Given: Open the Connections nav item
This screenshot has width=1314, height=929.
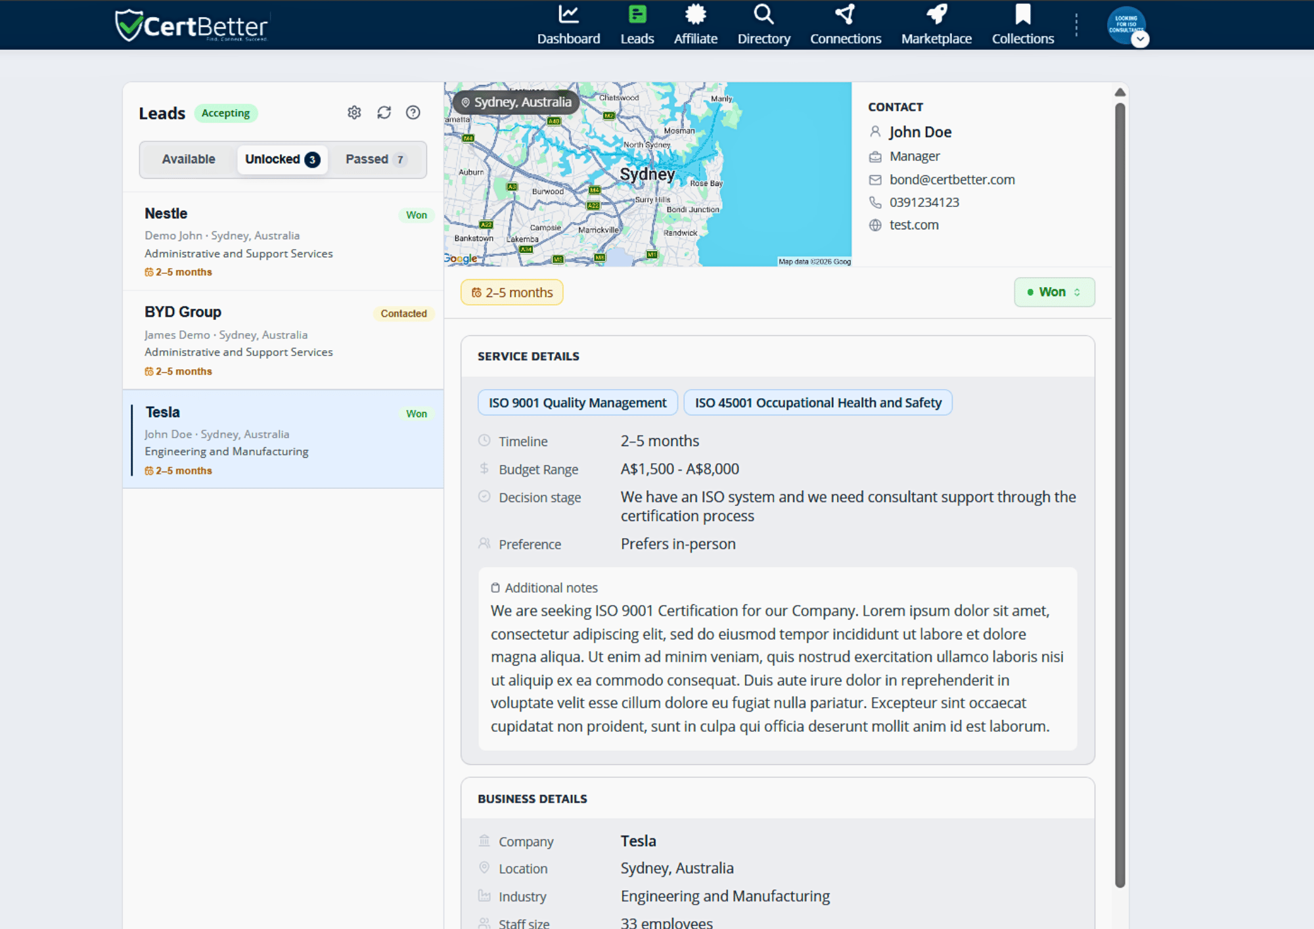Looking at the screenshot, I should click(x=845, y=26).
